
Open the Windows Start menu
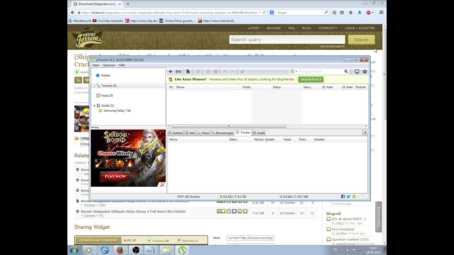[x=74, y=250]
